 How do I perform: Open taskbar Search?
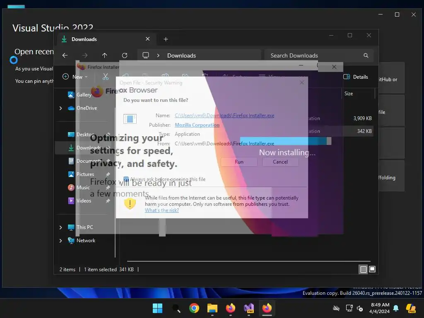tap(176, 308)
